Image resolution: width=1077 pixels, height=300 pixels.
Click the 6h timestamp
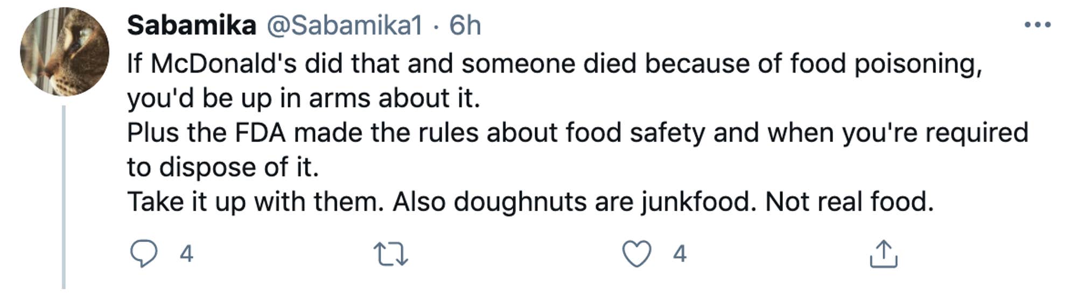tap(465, 25)
